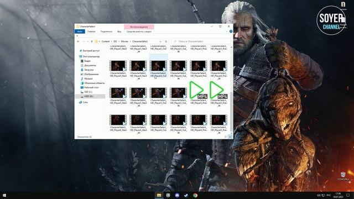Screen dimensions: 354x199
Task: Select CharacterSelect_HD_Player5_Next_4K video file
Action: pyautogui.click(x=138, y=97)
